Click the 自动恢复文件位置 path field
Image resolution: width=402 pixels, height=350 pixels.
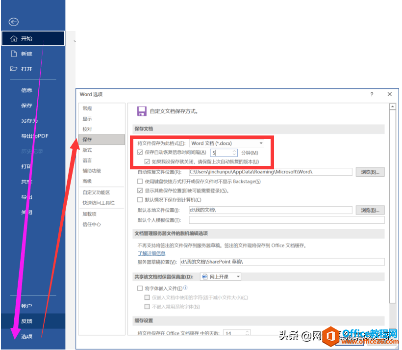point(271,172)
